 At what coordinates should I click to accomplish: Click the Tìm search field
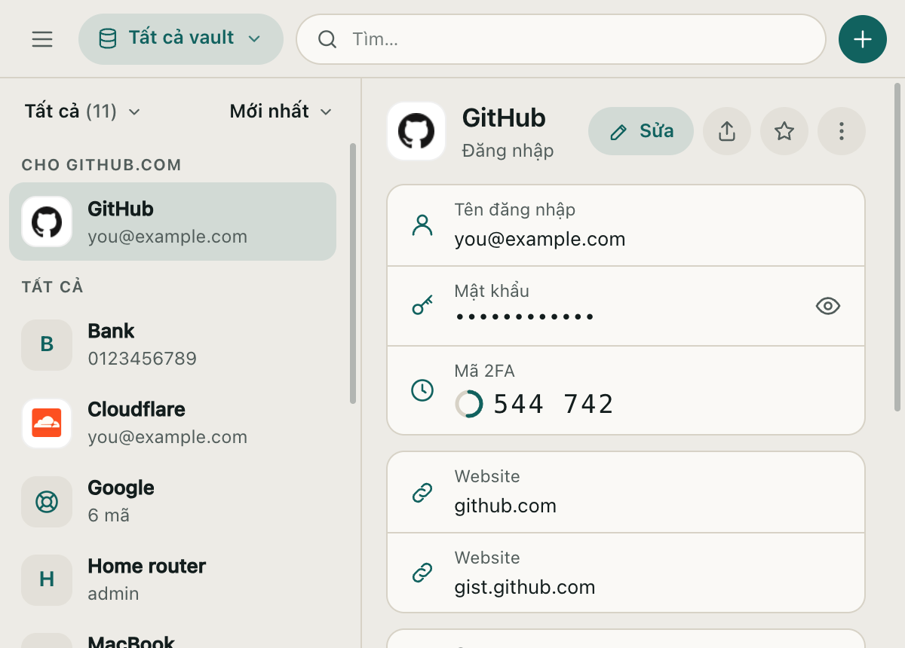tap(561, 39)
